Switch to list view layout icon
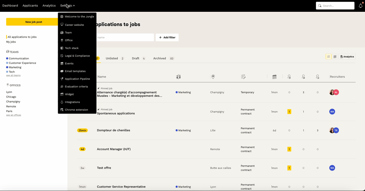 [x=328, y=57]
